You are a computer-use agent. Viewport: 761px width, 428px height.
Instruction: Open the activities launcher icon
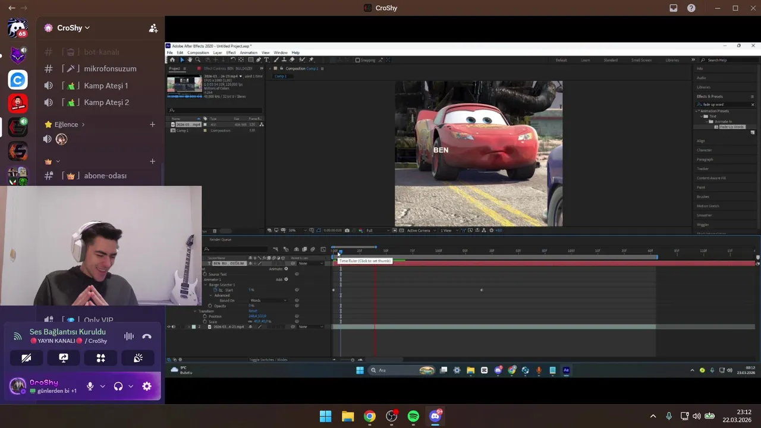coord(100,358)
